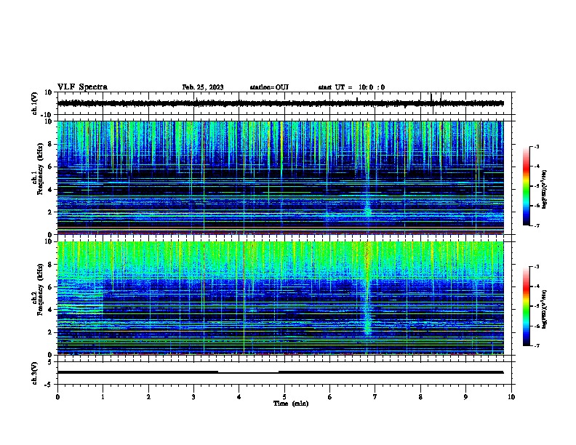Click time axis tick label '1'

(x=103, y=397)
